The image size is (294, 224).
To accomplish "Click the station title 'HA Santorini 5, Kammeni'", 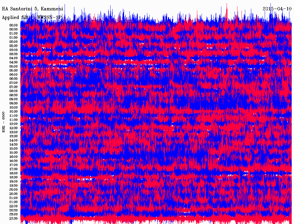I will 32,9.
